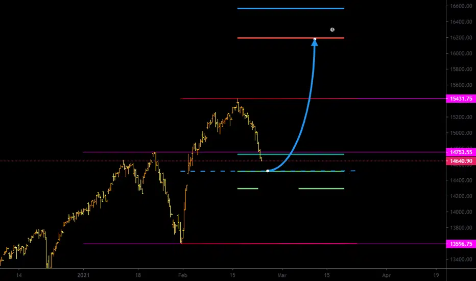The height and width of the screenshot is (281, 476).
Task: Select the arrow's end anchor on the red line
Action: tap(315, 39)
